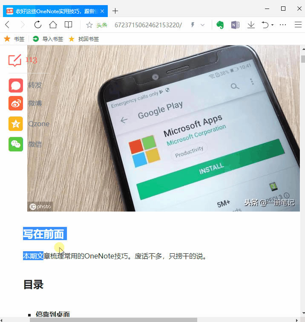Open the hamburger main menu
Image resolution: width=305 pixels, height=322 pixels.
pos(298,25)
